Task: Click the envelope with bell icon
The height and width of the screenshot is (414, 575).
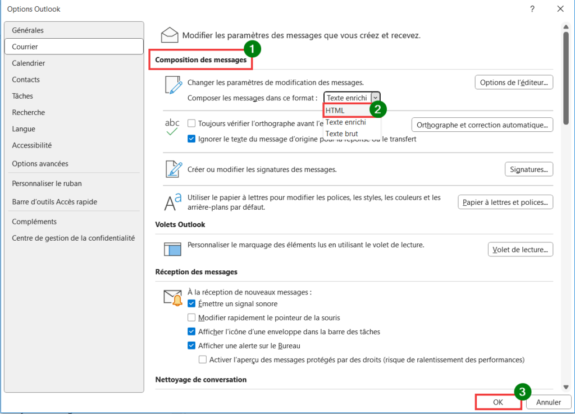Action: [x=173, y=297]
